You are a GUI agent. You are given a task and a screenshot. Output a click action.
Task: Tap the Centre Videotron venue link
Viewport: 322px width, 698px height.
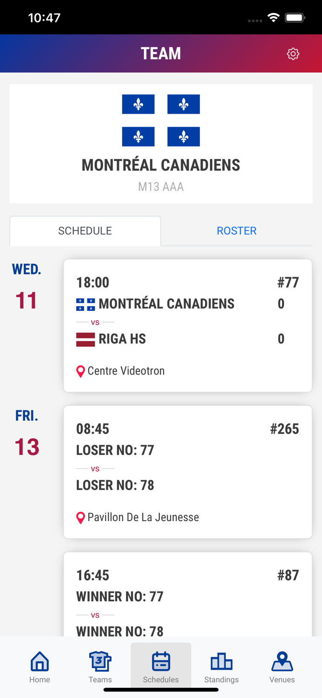pyautogui.click(x=126, y=371)
